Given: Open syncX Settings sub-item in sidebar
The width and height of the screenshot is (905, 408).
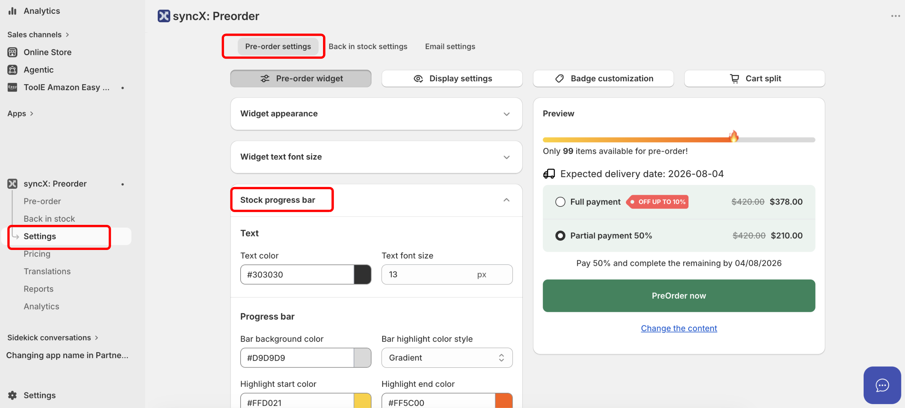Looking at the screenshot, I should 40,236.
